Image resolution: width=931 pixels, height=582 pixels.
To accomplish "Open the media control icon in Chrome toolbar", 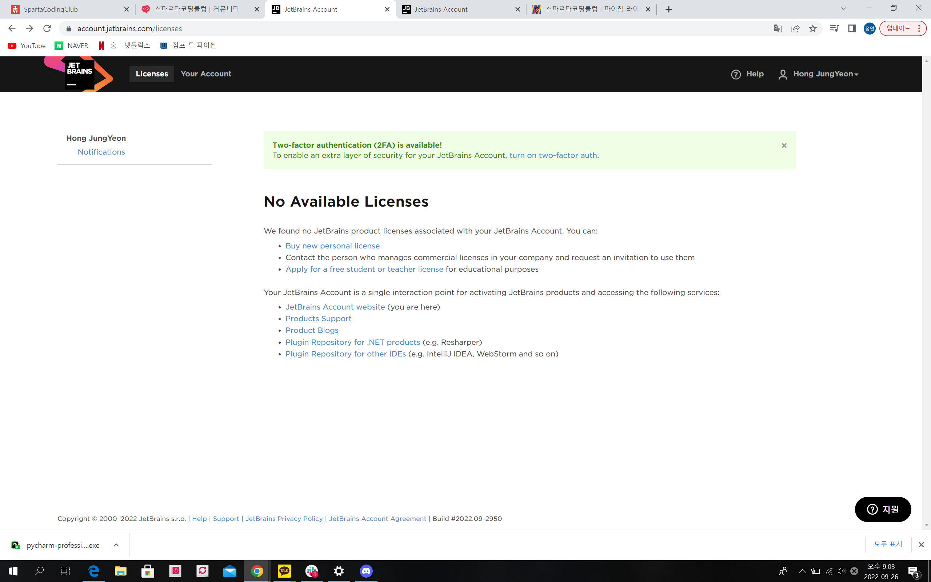I will (834, 28).
